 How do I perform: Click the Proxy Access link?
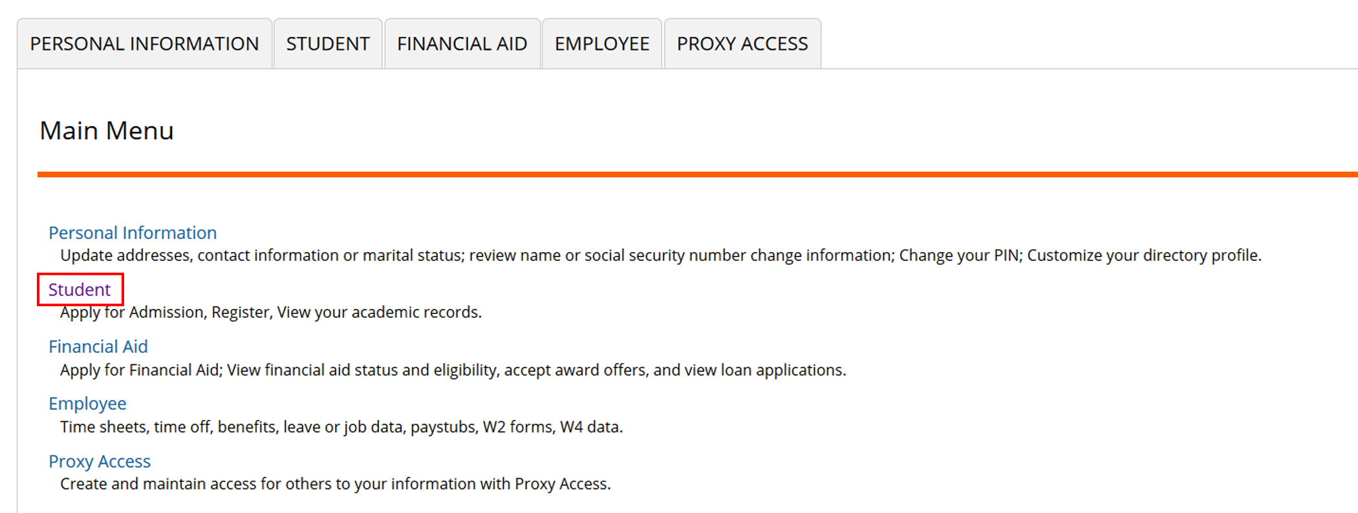[100, 461]
